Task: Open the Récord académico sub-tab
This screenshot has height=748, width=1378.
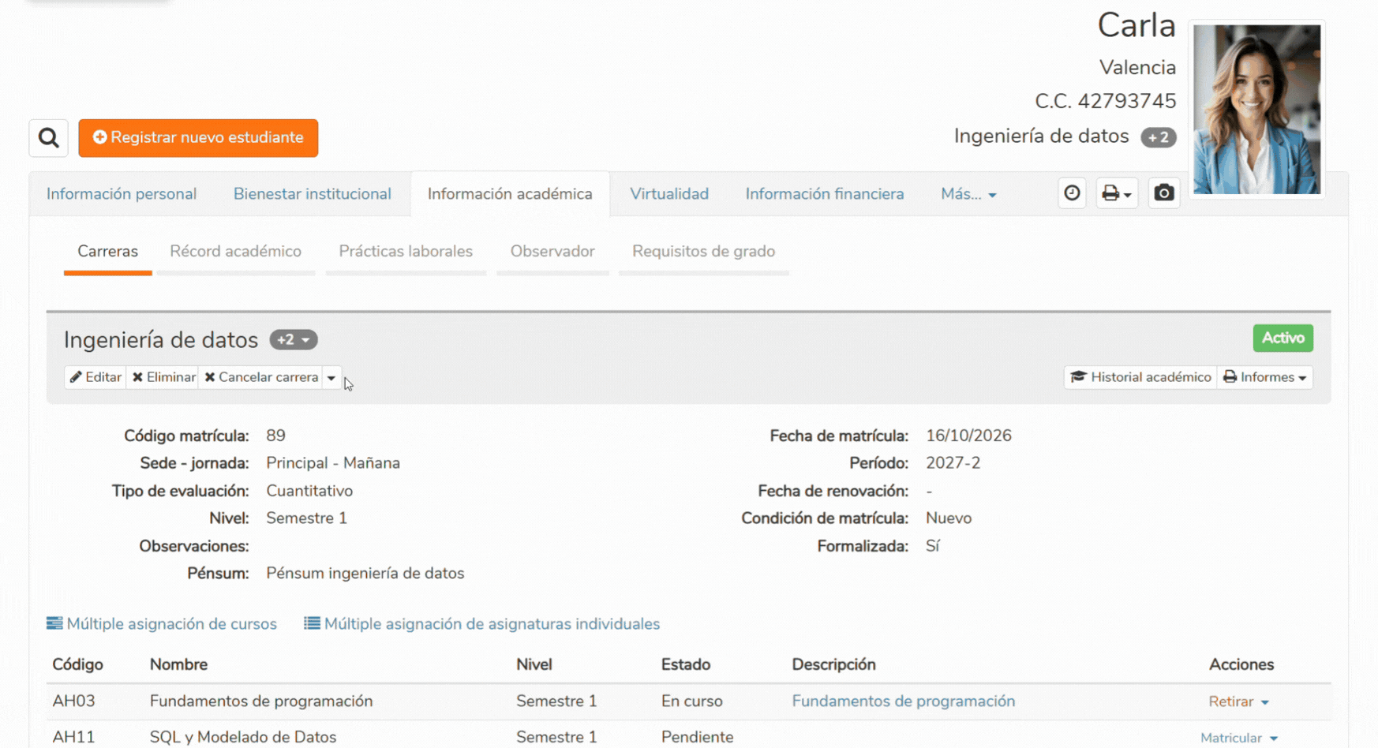Action: pos(236,252)
